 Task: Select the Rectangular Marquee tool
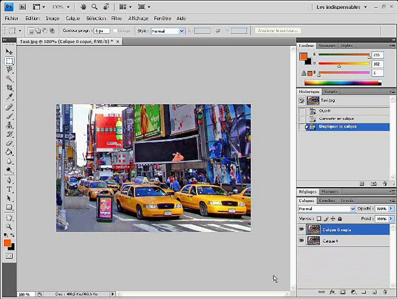(10, 61)
